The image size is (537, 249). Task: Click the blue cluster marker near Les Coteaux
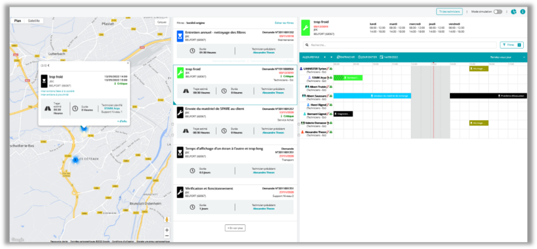(x=75, y=159)
